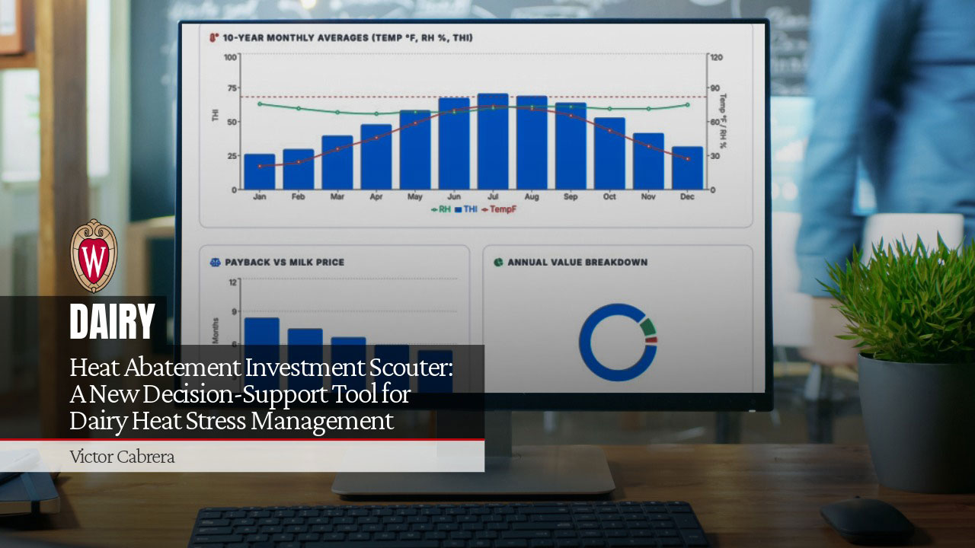Click the green donut segment
Viewport: 975px width, 548px height.
tap(647, 326)
